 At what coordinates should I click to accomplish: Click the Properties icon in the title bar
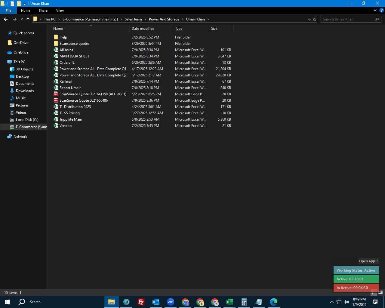pos(12,3)
